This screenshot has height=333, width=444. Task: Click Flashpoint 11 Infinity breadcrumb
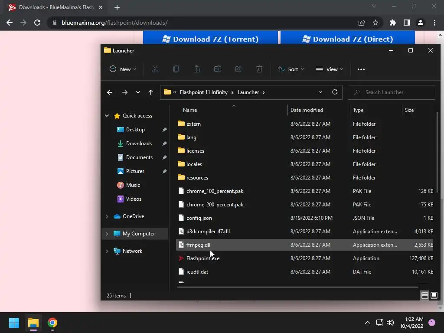[x=204, y=92]
